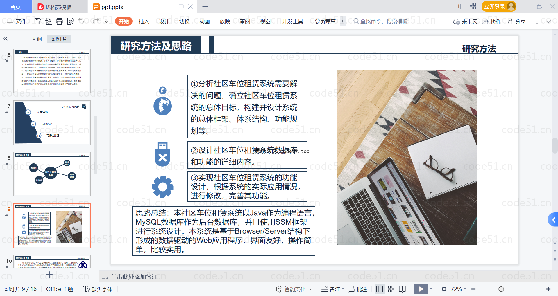Open the 72% zoom level dropdown
The image size is (558, 296).
tap(458, 289)
